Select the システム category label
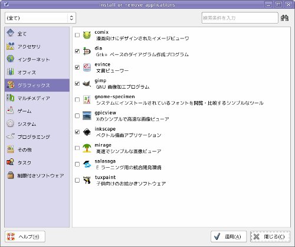Viewport: 295px width, 247px height. [27, 124]
